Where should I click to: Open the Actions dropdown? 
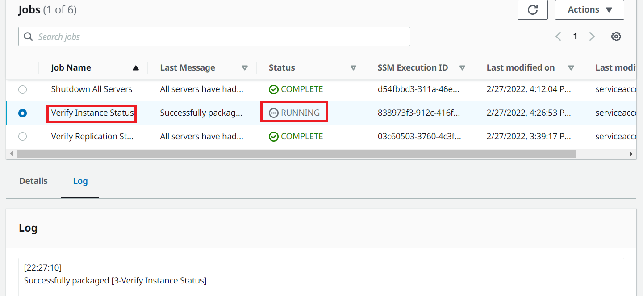coord(589,10)
